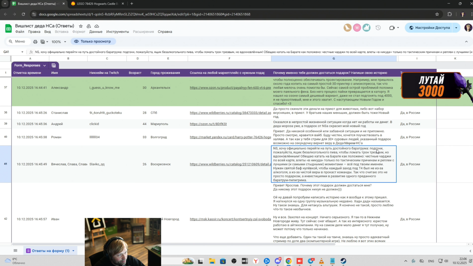473x266 pixels.
Task: Expand the Настройки Доступа share options arrow
Action: (456, 28)
